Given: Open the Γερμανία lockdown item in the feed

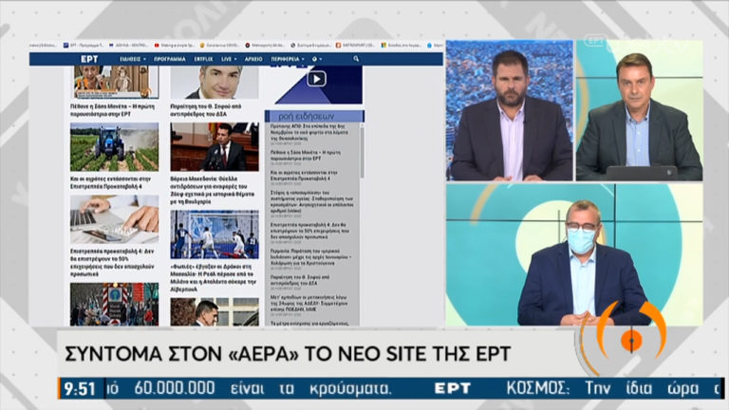Looking at the screenshot, I should (310, 257).
